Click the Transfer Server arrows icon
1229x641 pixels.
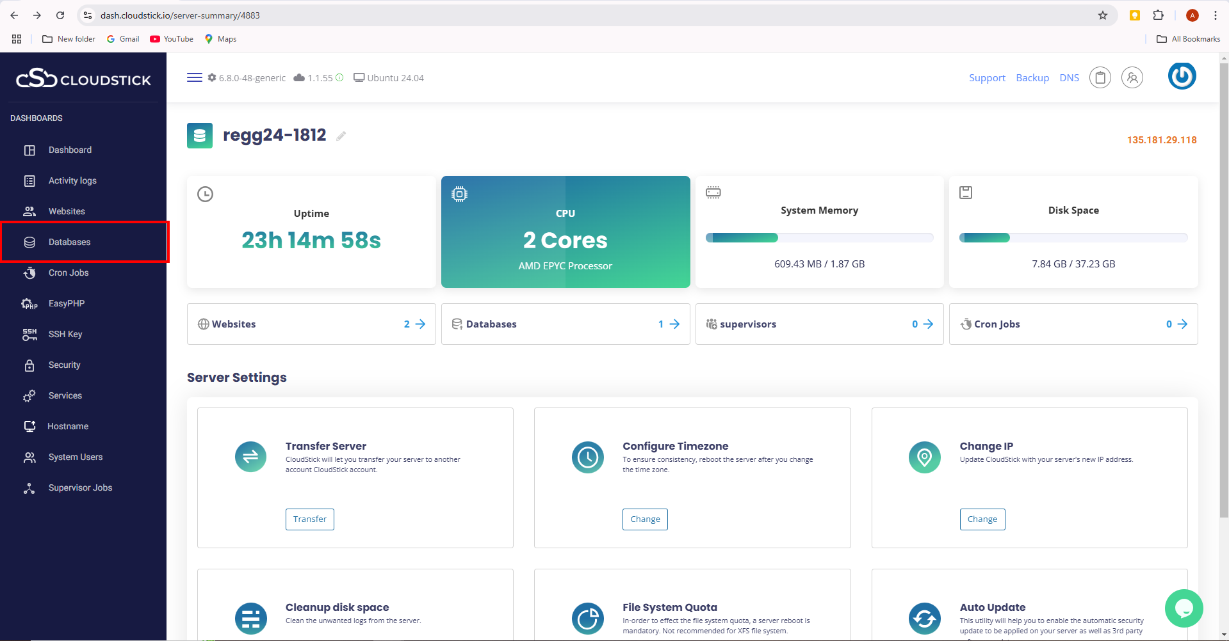pyautogui.click(x=250, y=457)
